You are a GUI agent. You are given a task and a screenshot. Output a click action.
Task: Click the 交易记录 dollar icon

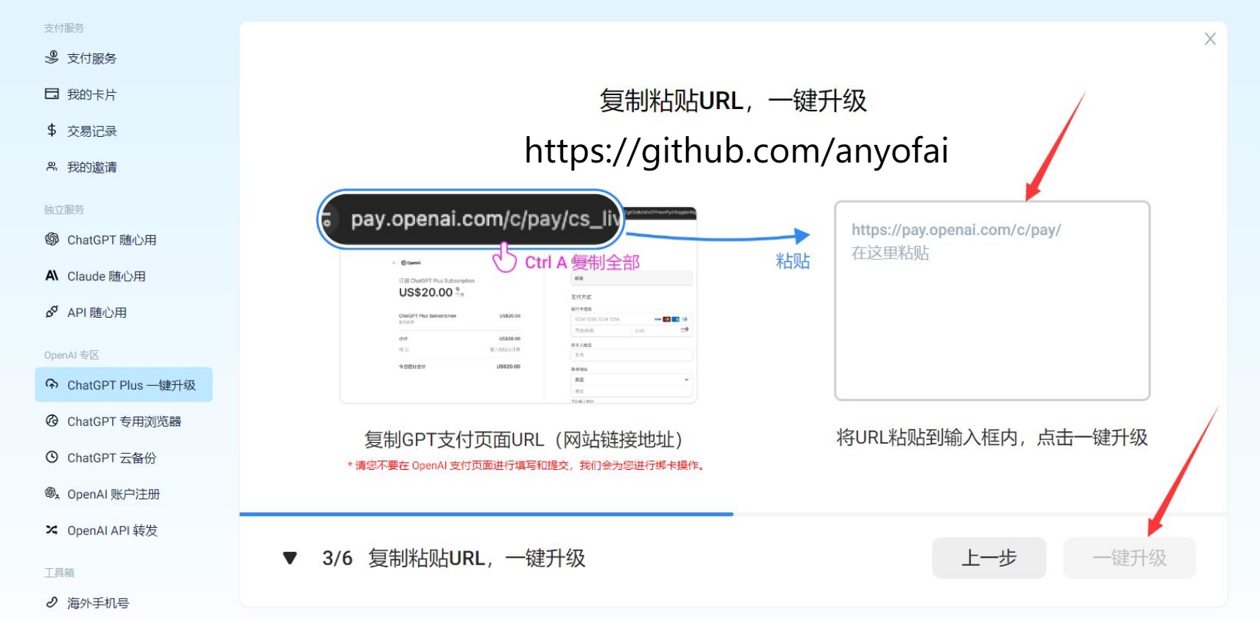pos(51,130)
